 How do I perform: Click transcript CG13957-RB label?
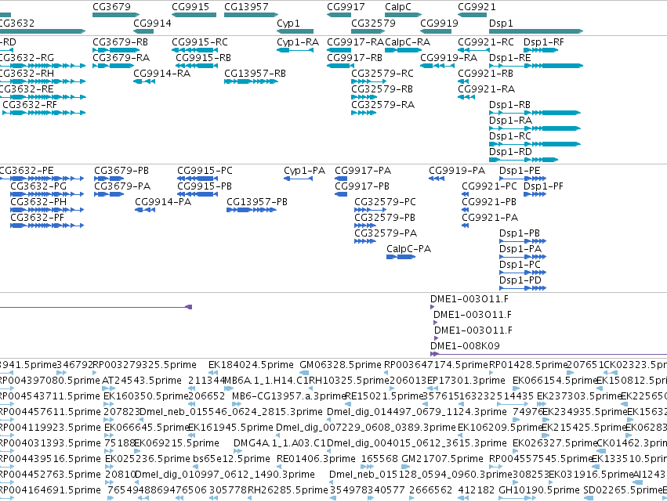click(x=255, y=74)
